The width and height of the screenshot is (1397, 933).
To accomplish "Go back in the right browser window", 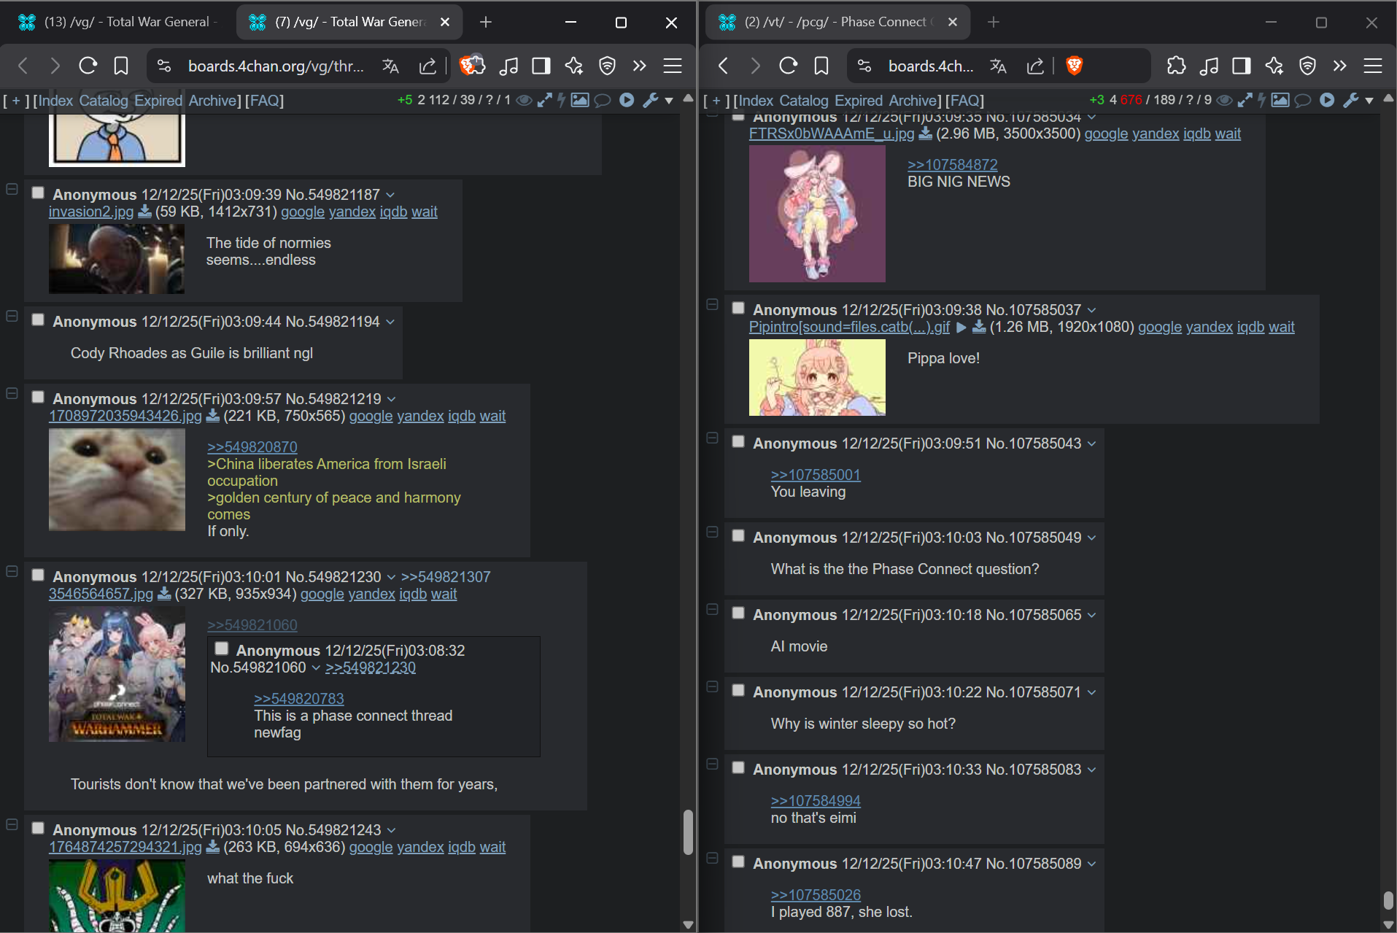I will point(723,66).
